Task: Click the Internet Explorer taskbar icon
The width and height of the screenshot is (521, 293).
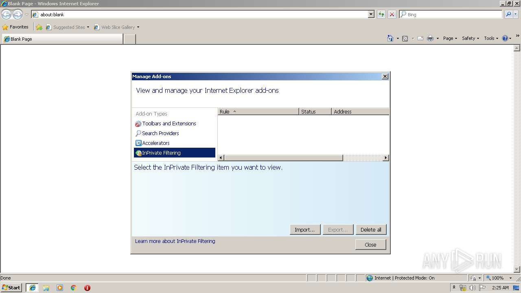Action: 32,288
